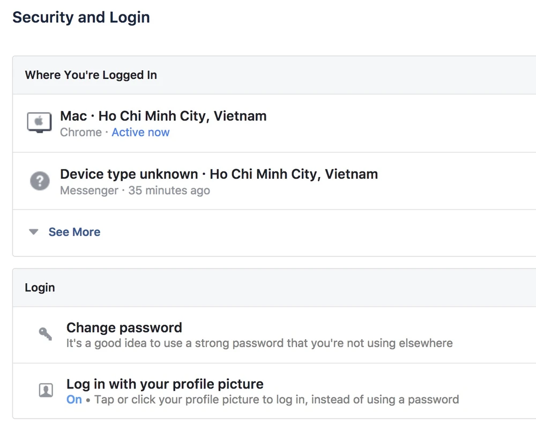The image size is (536, 426).
Task: Click the Chrome browser label
Action: pyautogui.click(x=80, y=133)
